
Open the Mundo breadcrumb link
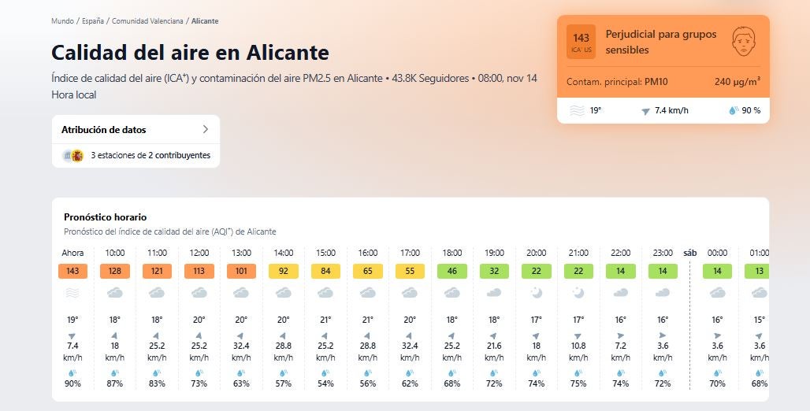(62, 21)
